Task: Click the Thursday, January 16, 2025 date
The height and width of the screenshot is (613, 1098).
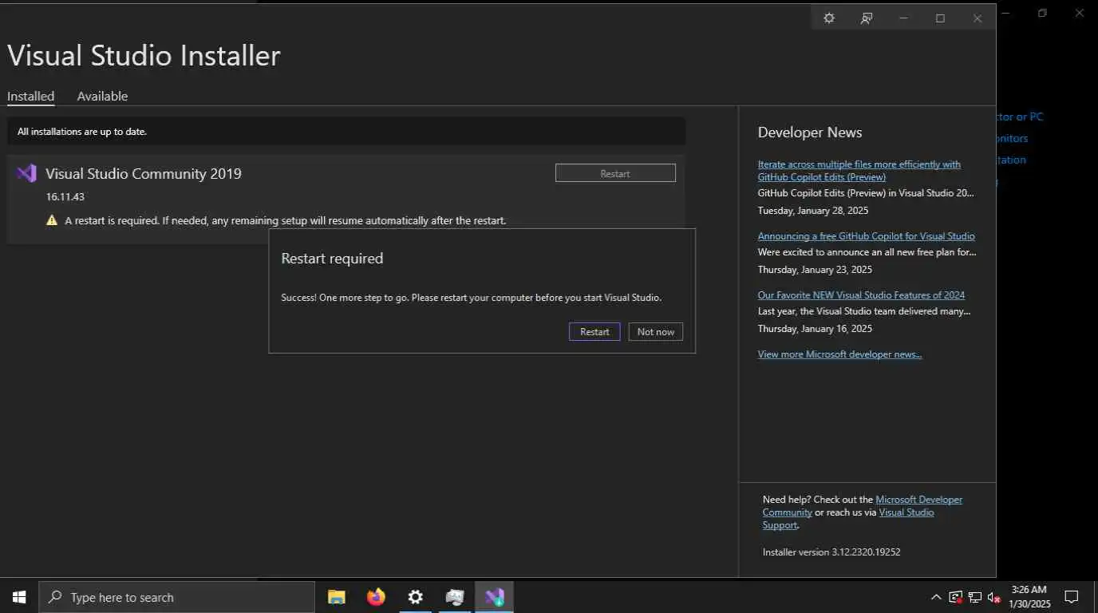Action: [815, 329]
